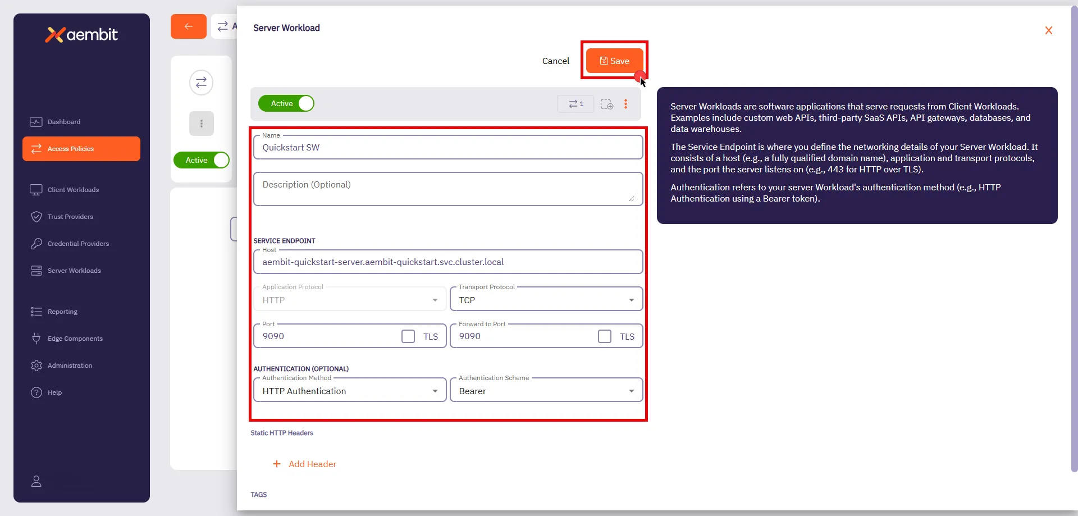The image size is (1078, 516).
Task: Open Trust Providers section
Action: [x=81, y=217]
